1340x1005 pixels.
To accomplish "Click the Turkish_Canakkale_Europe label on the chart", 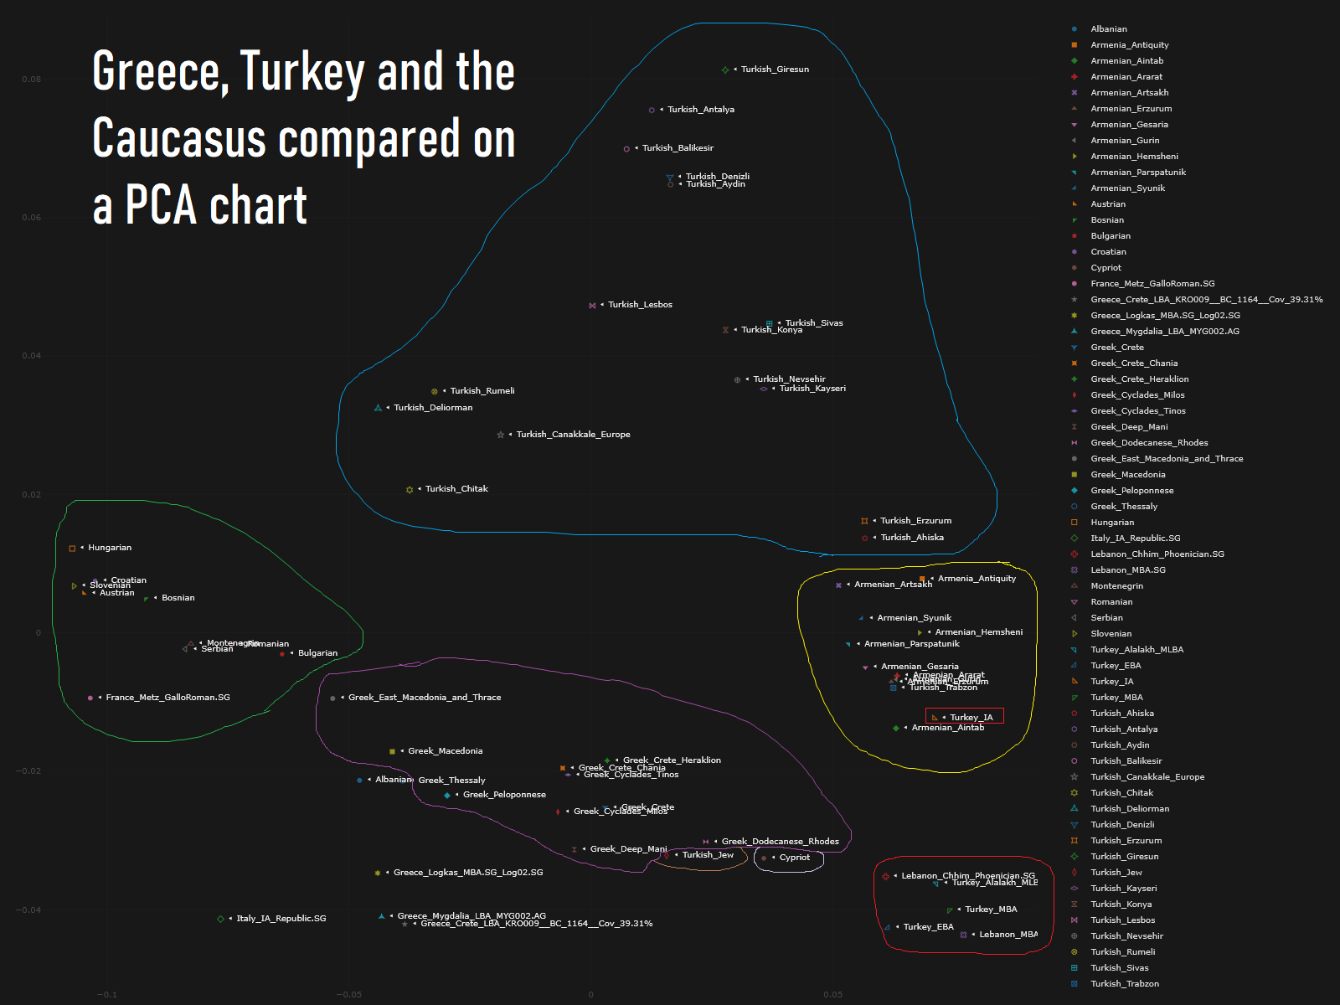I will (x=573, y=435).
